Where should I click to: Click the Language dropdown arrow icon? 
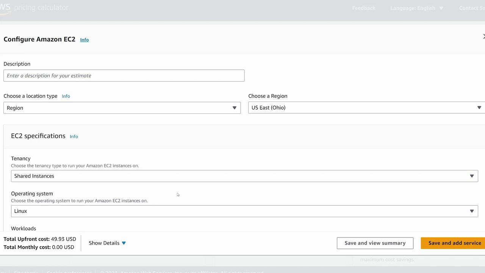[x=441, y=8]
